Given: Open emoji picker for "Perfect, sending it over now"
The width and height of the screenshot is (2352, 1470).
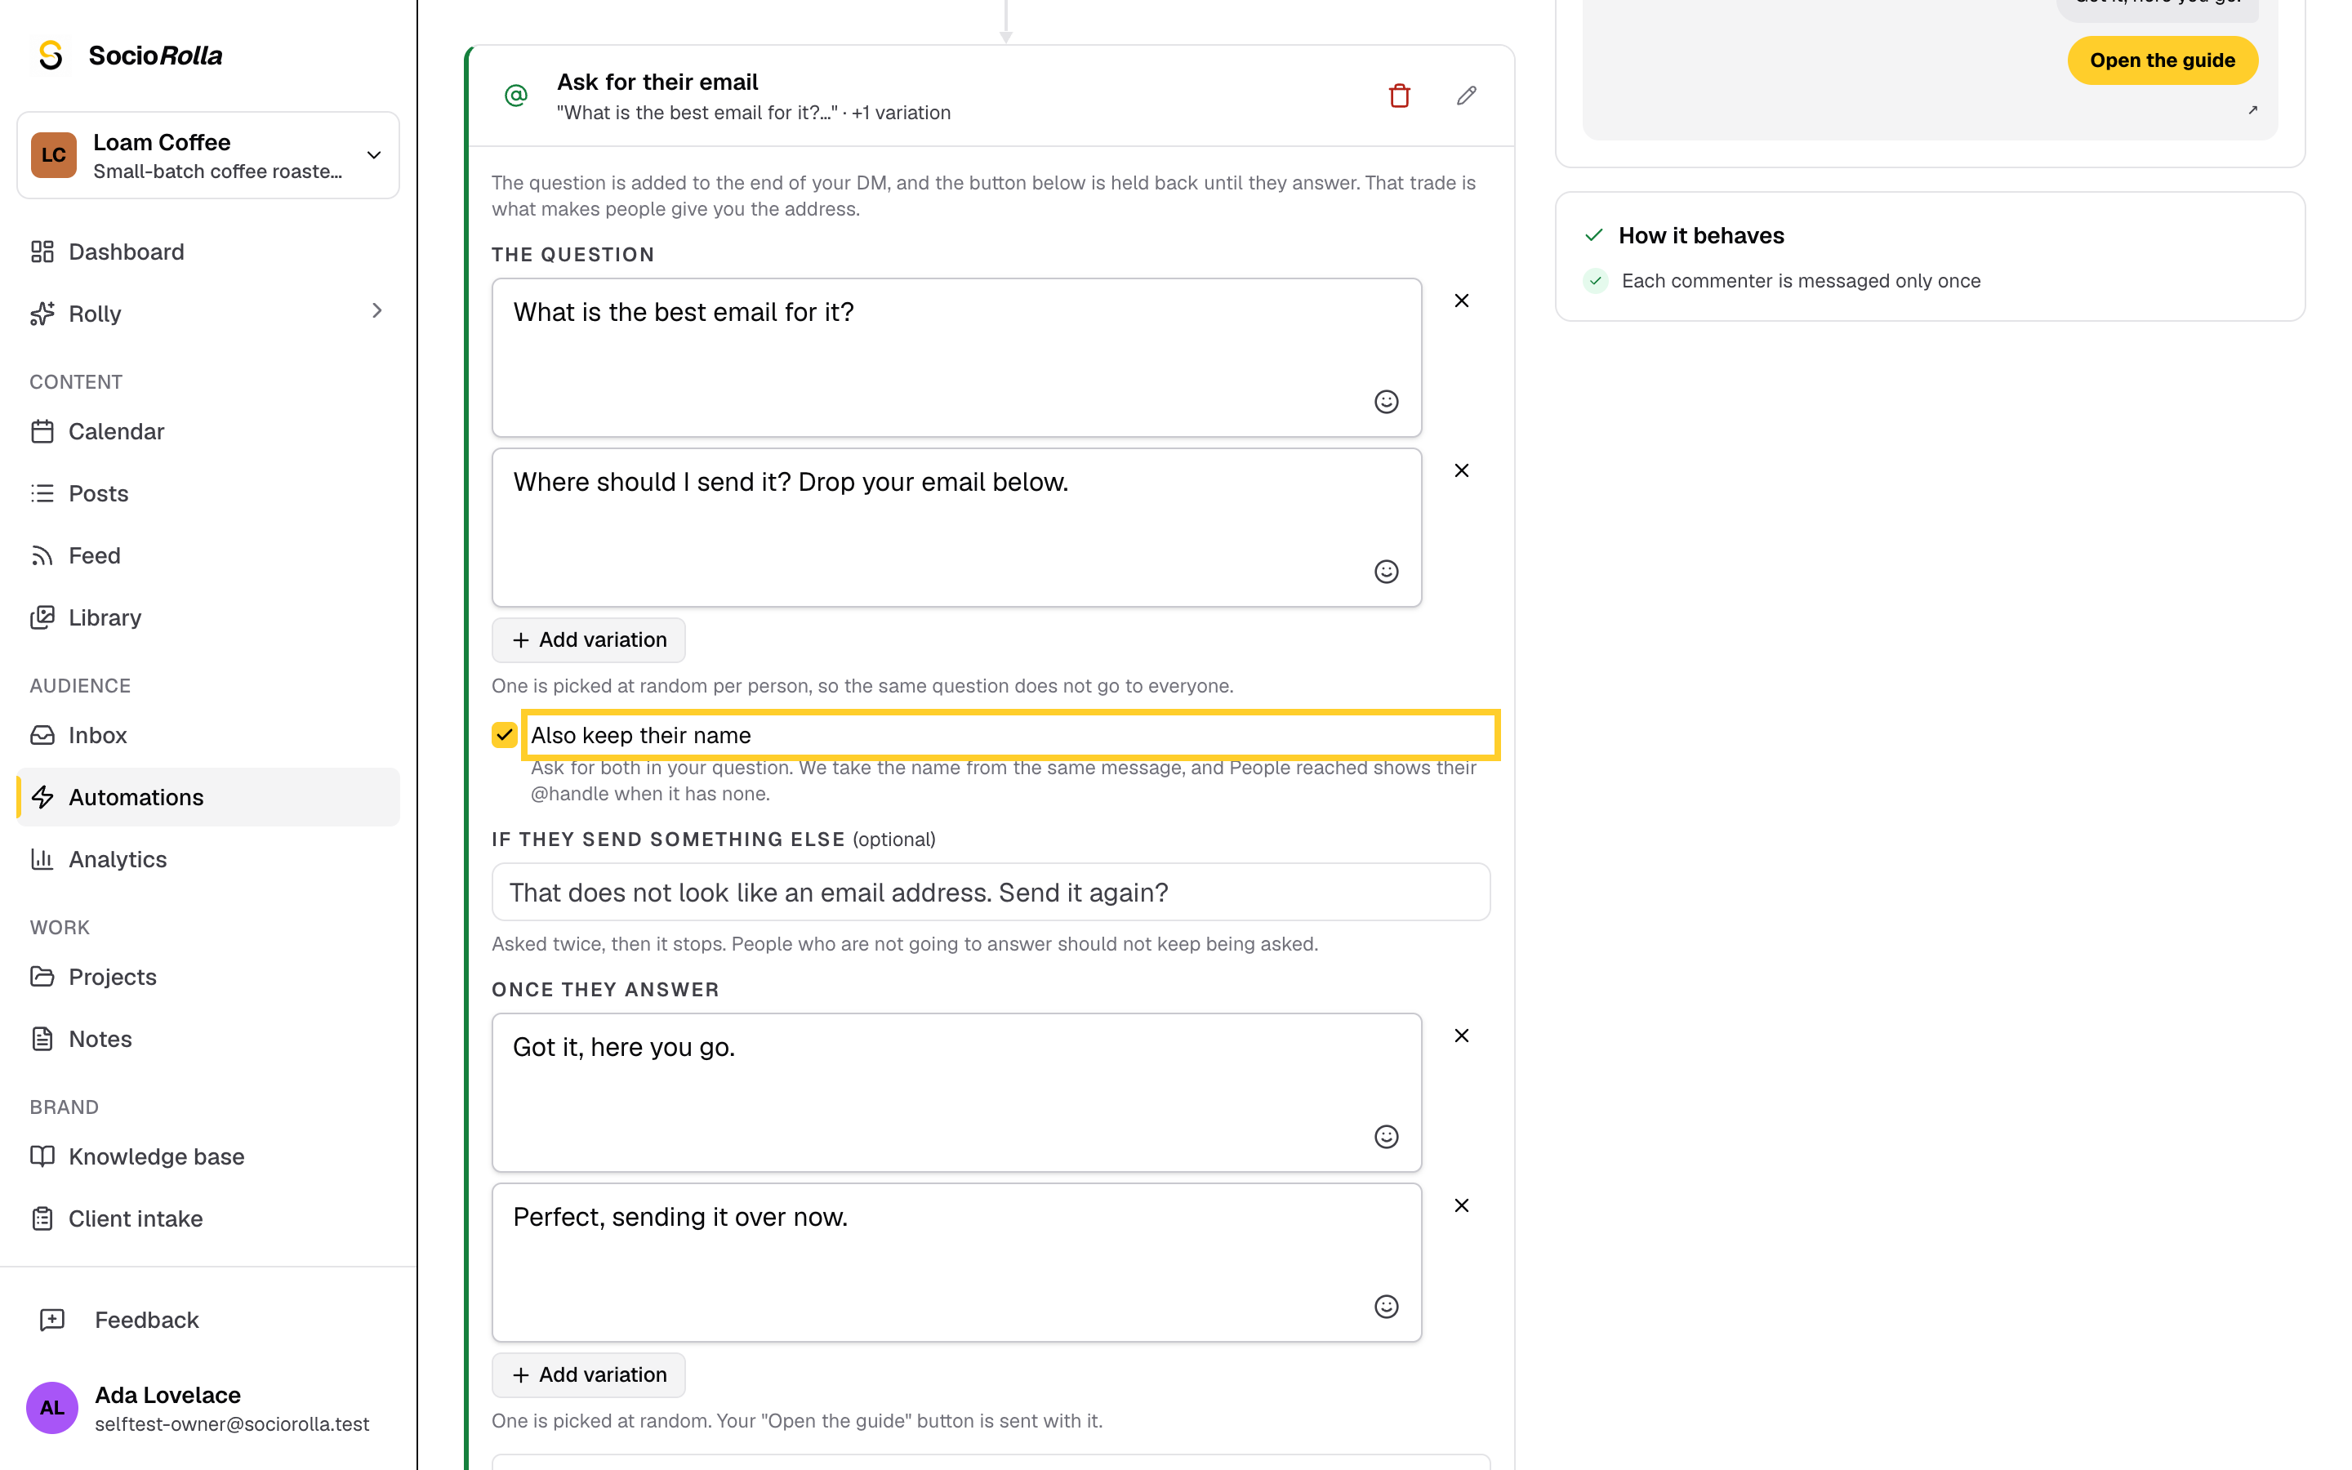Looking at the screenshot, I should coord(1386,1307).
